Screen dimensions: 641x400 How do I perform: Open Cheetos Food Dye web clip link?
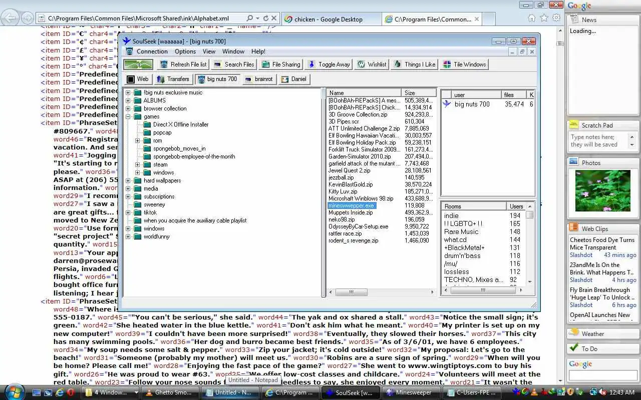(602, 243)
